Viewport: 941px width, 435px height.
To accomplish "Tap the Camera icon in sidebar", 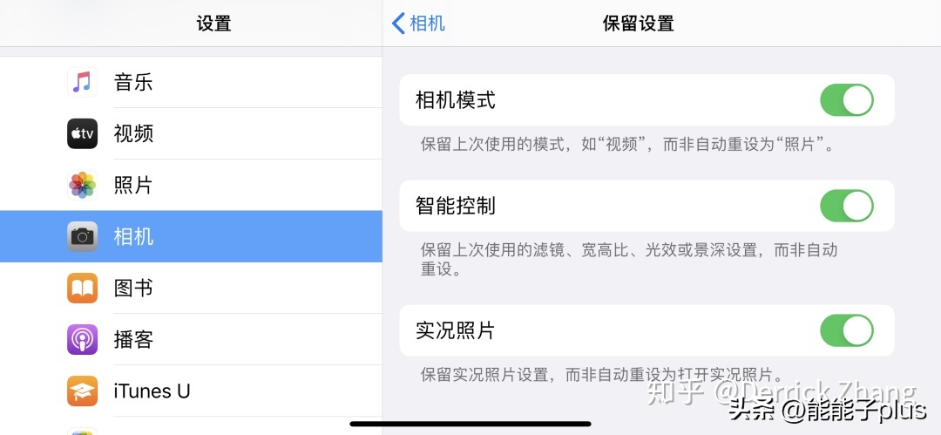I will pyautogui.click(x=82, y=236).
